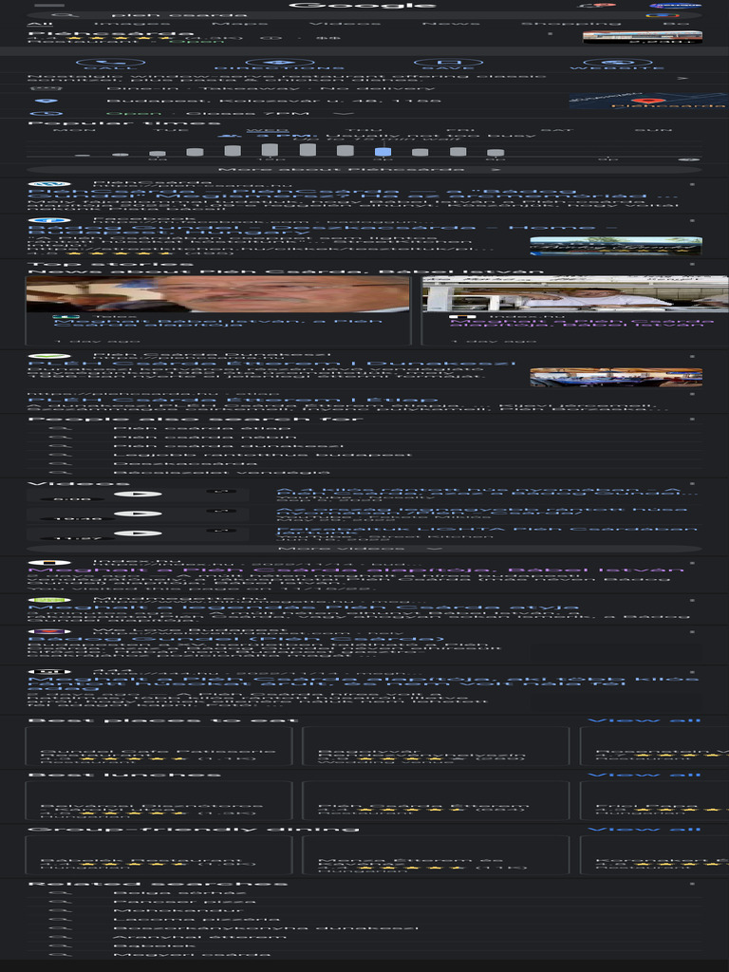The image size is (729, 972).
Task: Click the highlighted blue bar in Popular times
Action: [383, 152]
